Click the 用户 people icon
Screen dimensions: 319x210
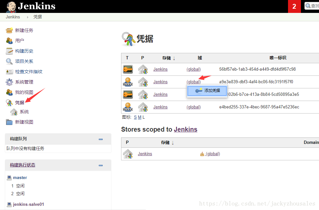(9, 41)
